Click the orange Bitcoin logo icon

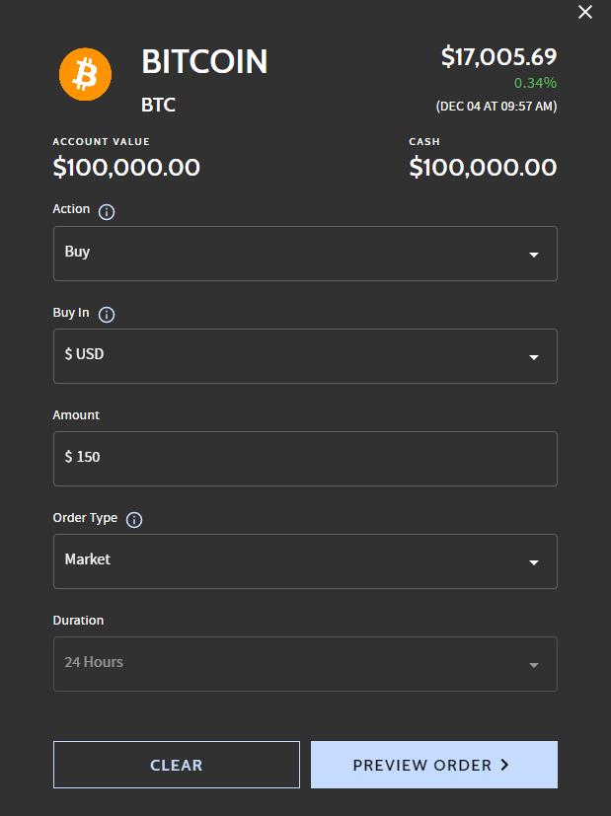coord(87,75)
